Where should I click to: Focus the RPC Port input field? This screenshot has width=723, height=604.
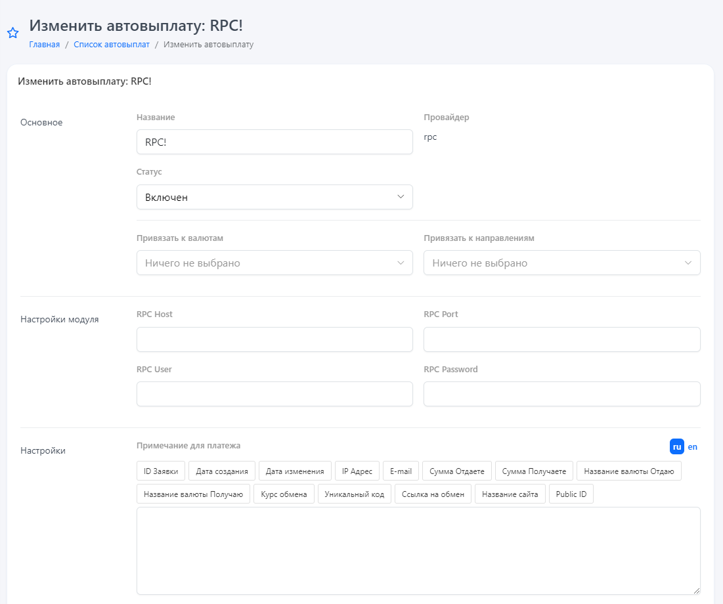tap(561, 339)
